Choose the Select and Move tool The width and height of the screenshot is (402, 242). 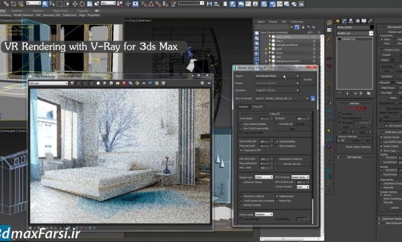(x=75, y=4)
